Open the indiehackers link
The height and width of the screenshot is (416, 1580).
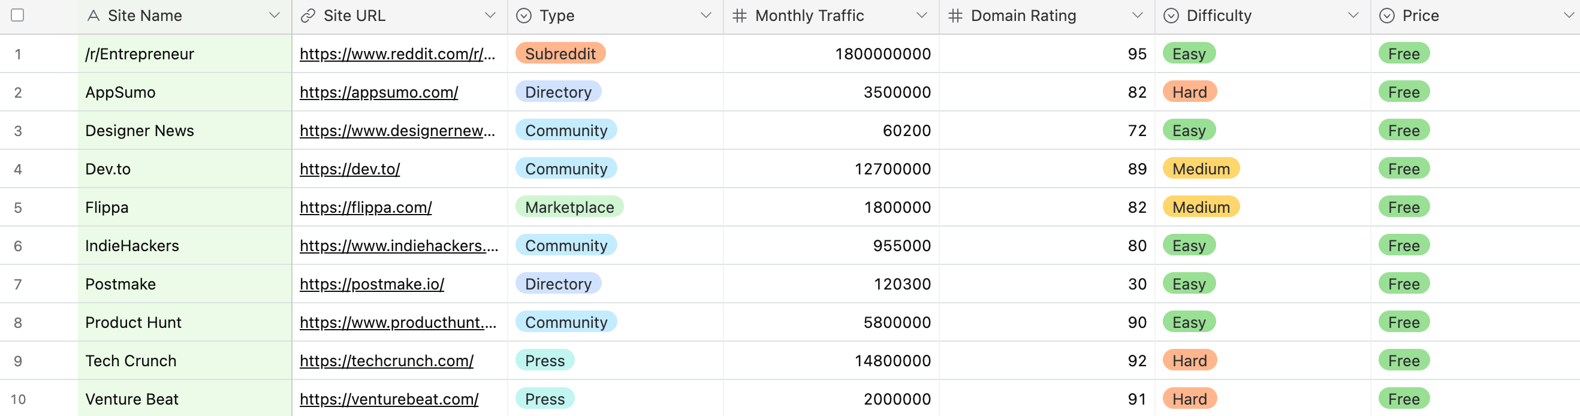(399, 246)
